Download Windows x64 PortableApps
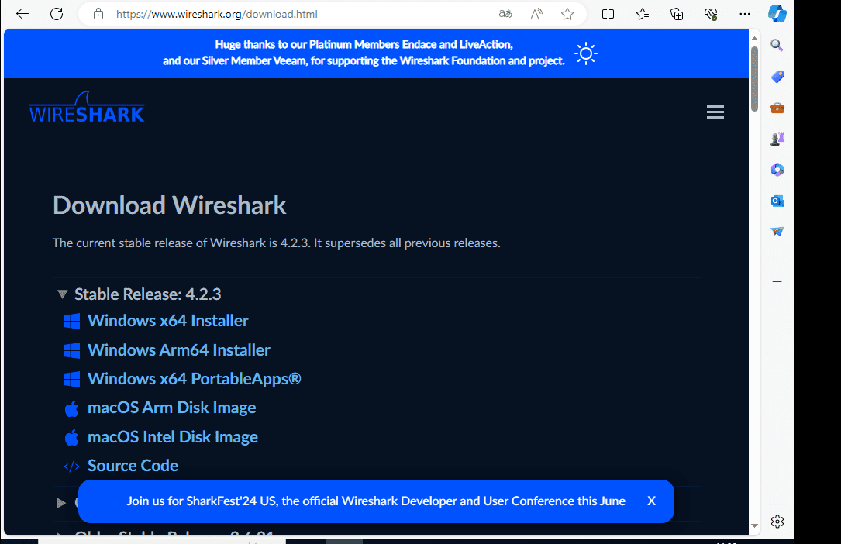The width and height of the screenshot is (841, 544). point(194,379)
